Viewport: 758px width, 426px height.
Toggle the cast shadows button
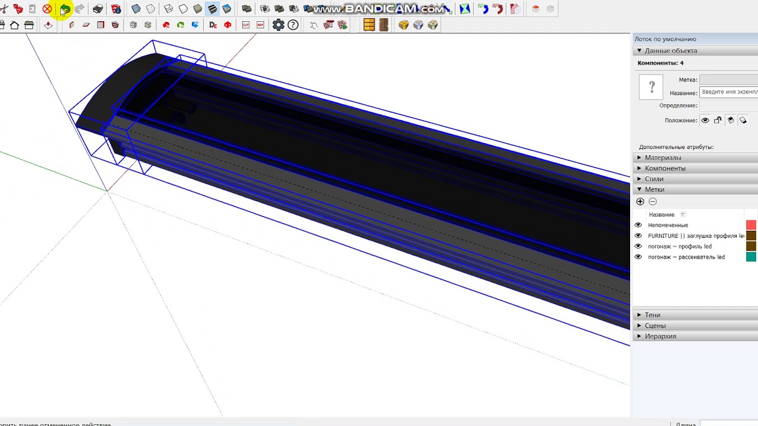tap(743, 120)
